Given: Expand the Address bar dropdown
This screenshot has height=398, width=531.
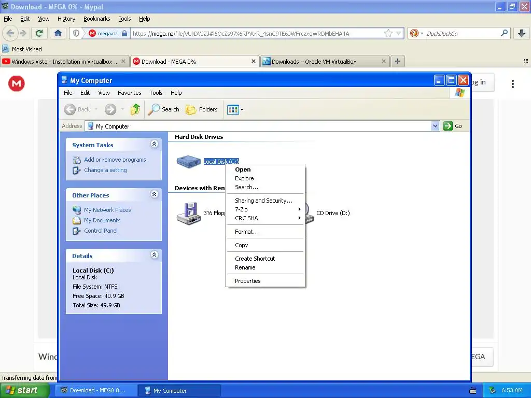Looking at the screenshot, I should coord(435,126).
